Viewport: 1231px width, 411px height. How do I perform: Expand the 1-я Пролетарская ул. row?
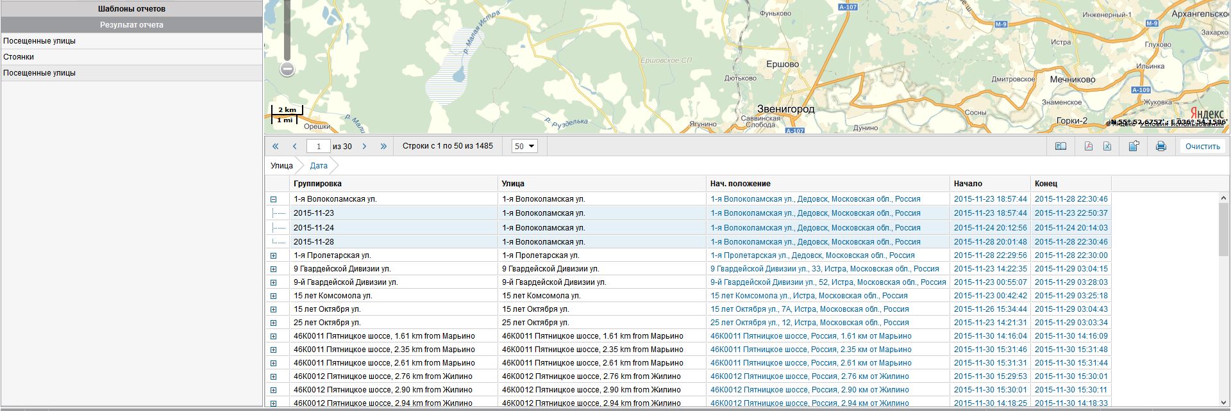273,255
